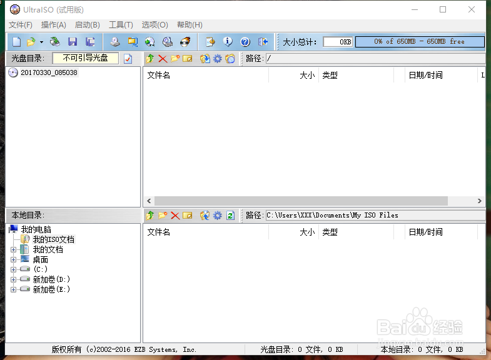Open the 文件(F) menu
The height and width of the screenshot is (360, 491).
[21, 25]
